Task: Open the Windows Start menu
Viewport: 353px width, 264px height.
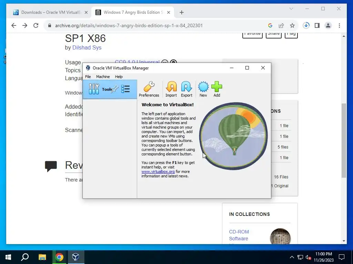Action: tap(8, 257)
